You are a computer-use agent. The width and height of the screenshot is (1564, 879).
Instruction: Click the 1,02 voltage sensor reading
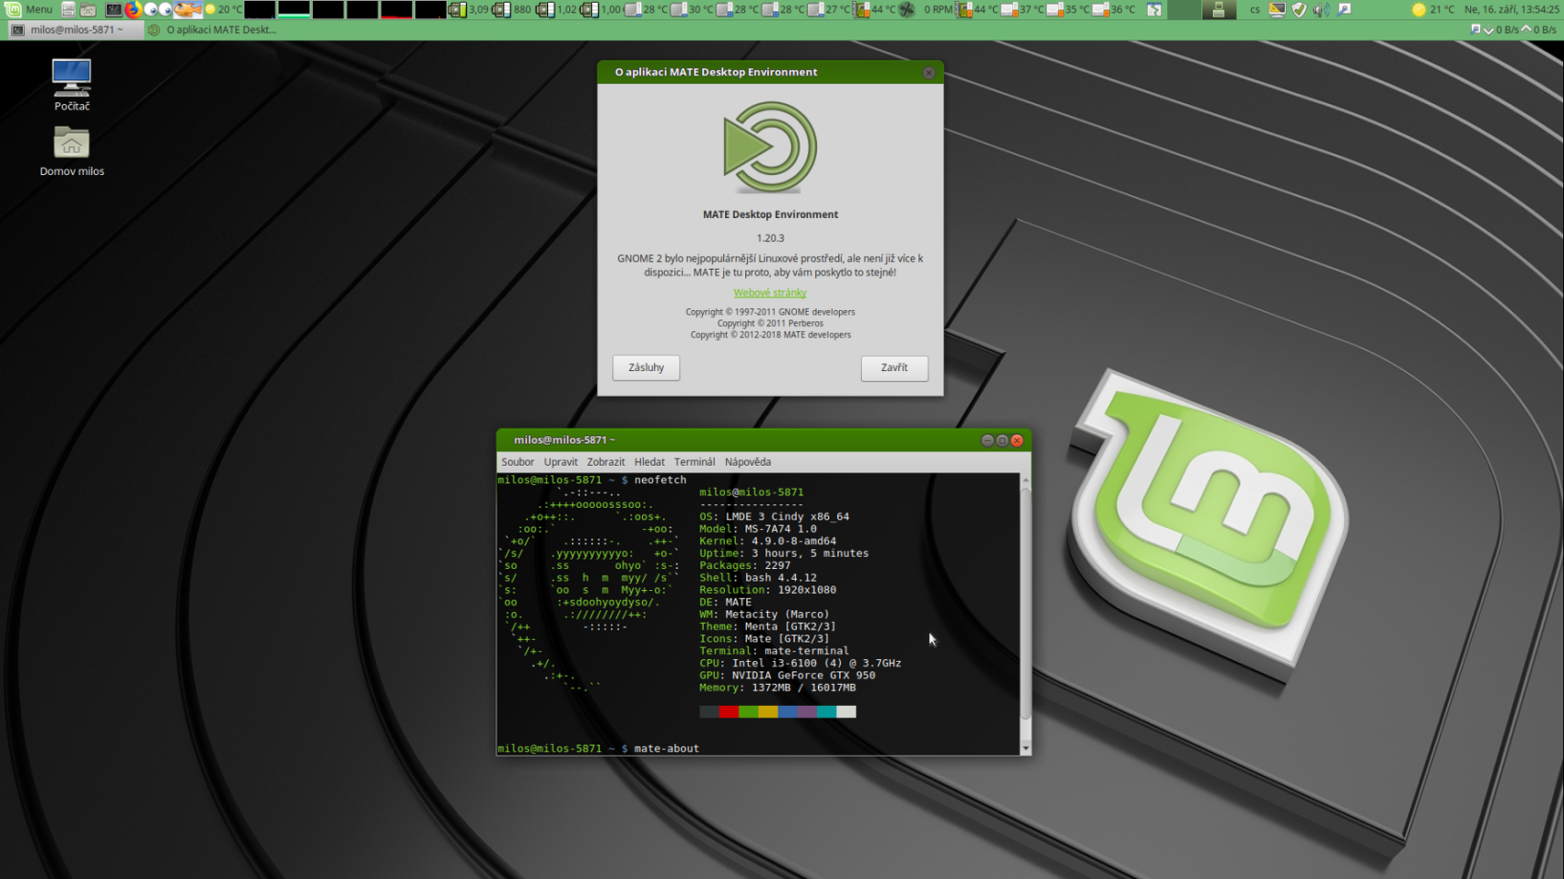click(556, 9)
